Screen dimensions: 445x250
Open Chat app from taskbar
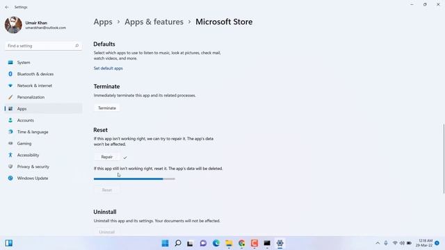tap(203, 243)
